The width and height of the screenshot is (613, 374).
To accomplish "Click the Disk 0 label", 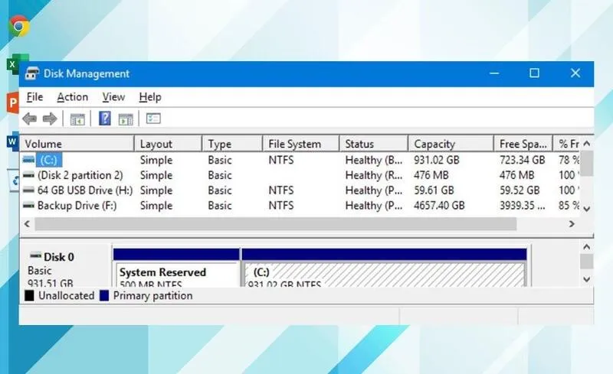I will [59, 257].
